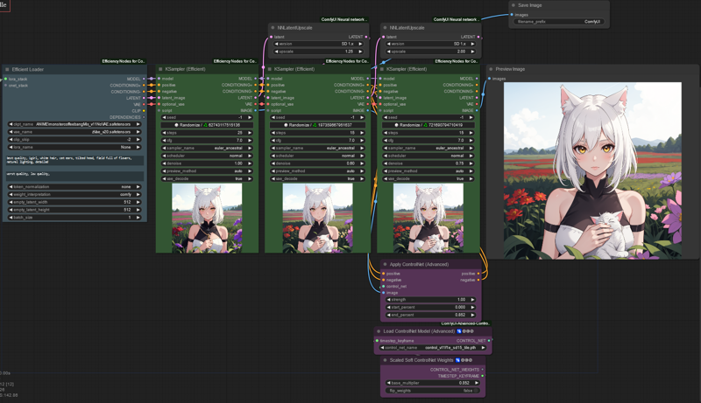Click the images input port on Preview Image node
701x403 pixels.
pos(489,79)
